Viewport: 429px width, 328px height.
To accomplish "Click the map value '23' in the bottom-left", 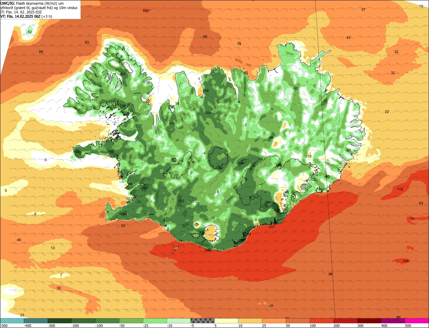I will click(22, 315).
